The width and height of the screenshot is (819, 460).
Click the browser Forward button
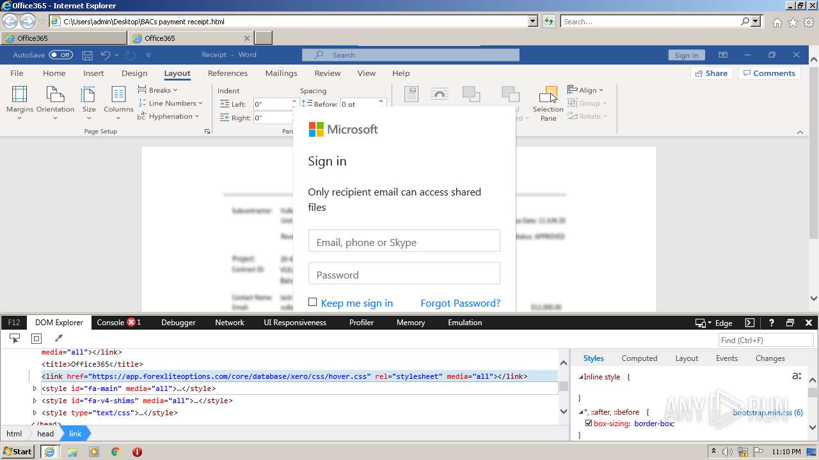28,22
